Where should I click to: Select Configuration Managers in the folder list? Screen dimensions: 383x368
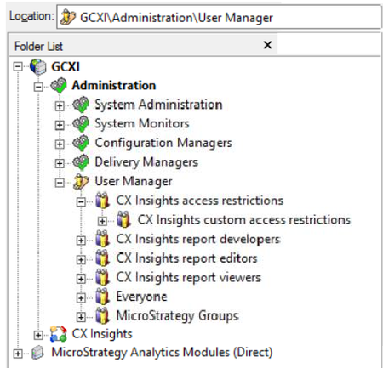click(163, 143)
